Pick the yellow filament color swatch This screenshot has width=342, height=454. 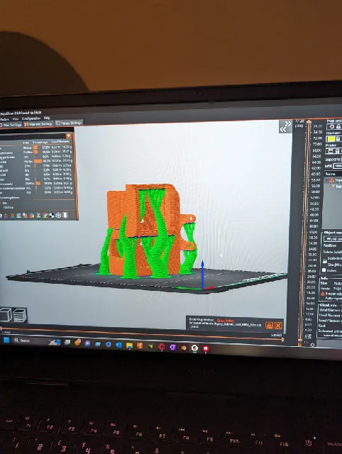pos(331,139)
